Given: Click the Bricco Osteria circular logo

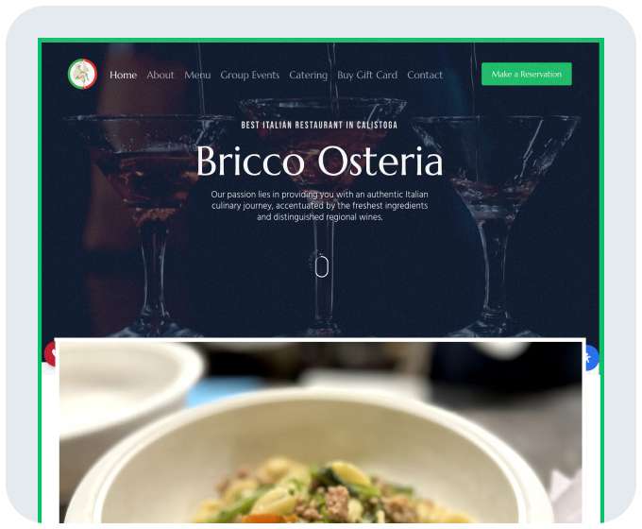Looking at the screenshot, I should pyautogui.click(x=83, y=75).
